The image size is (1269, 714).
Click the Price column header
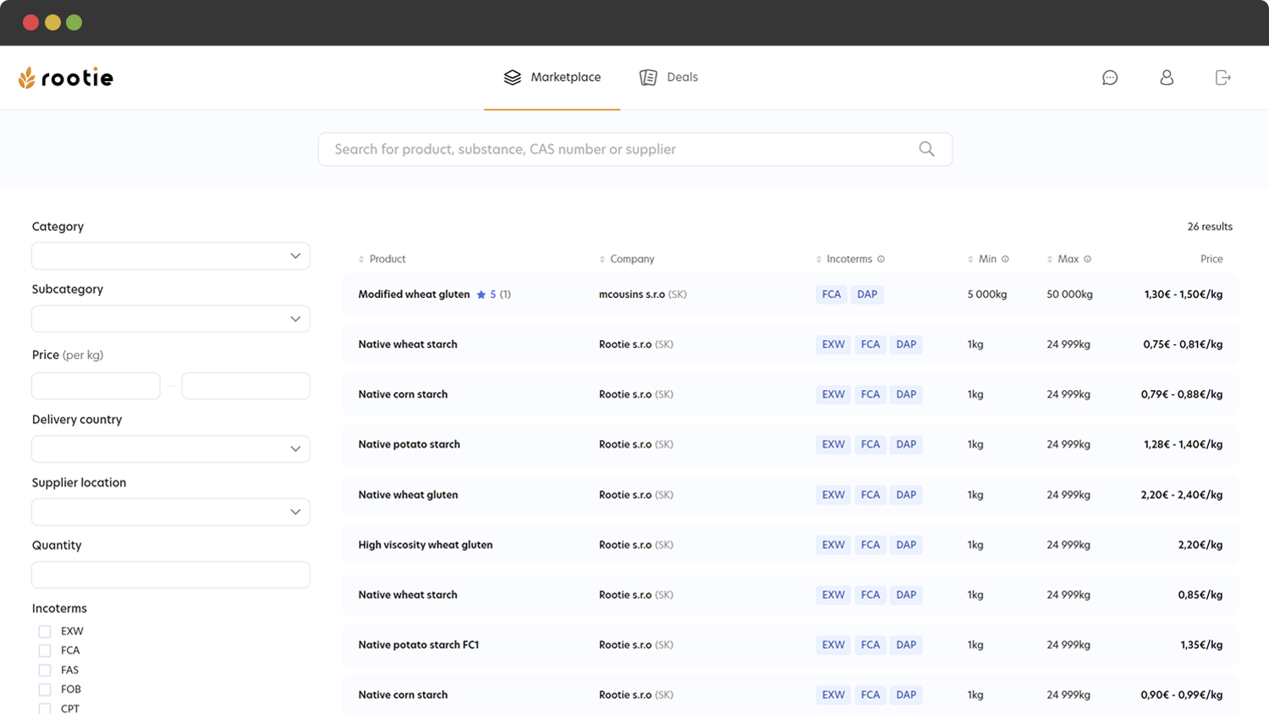(x=1211, y=259)
